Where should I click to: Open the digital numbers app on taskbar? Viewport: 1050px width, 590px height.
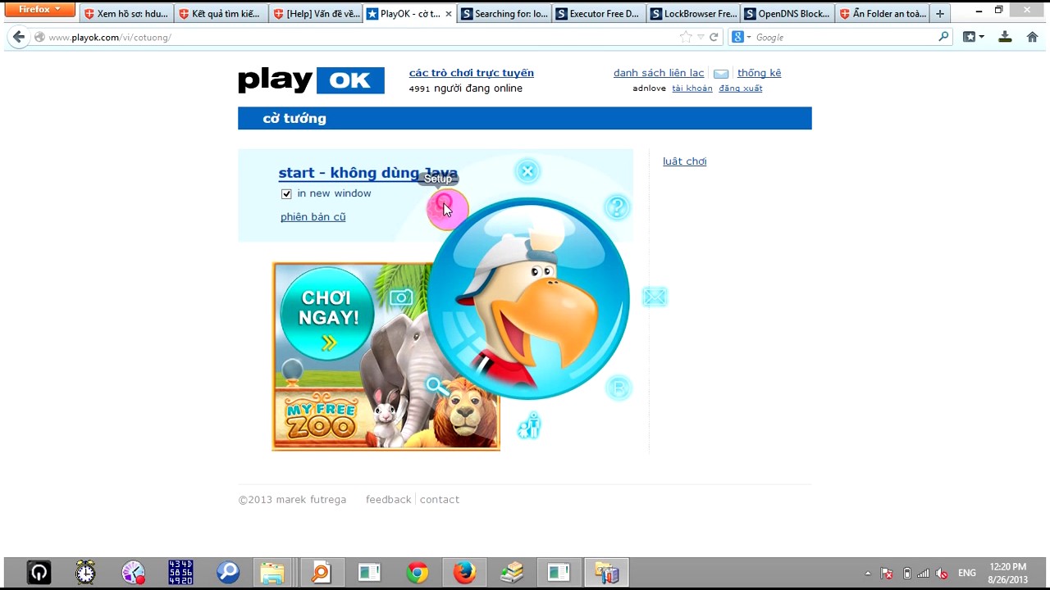180,572
